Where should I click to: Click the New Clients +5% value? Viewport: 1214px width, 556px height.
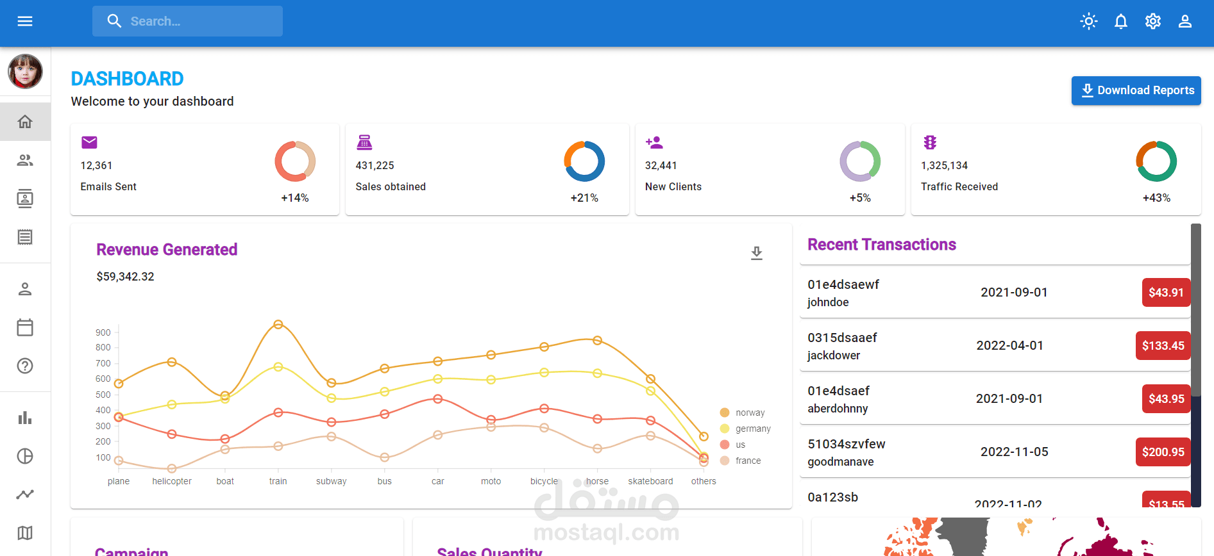pyautogui.click(x=860, y=198)
